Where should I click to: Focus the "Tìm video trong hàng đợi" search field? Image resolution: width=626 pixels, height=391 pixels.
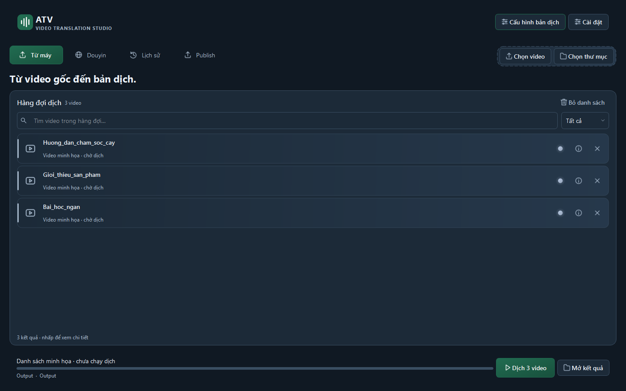coord(287,121)
